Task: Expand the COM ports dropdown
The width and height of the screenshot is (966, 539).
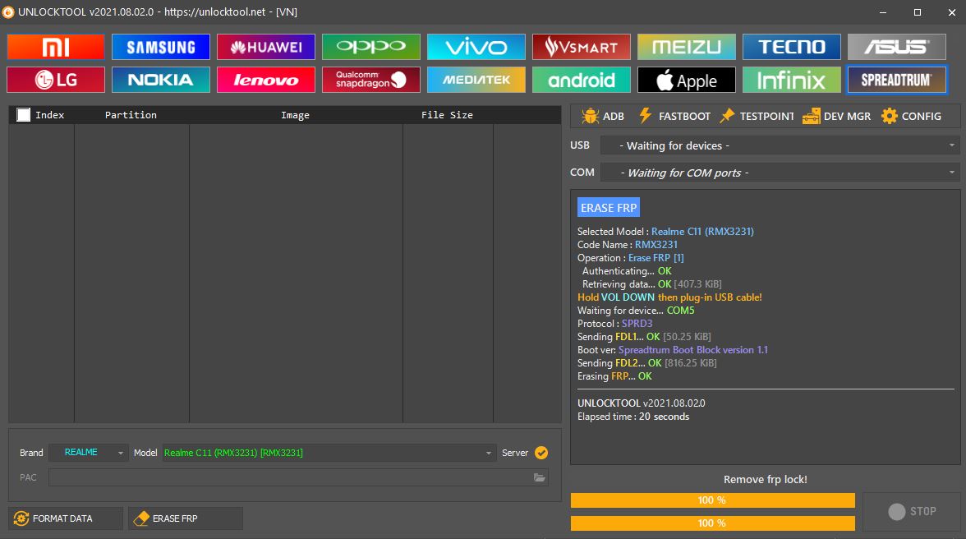Action: (780, 173)
